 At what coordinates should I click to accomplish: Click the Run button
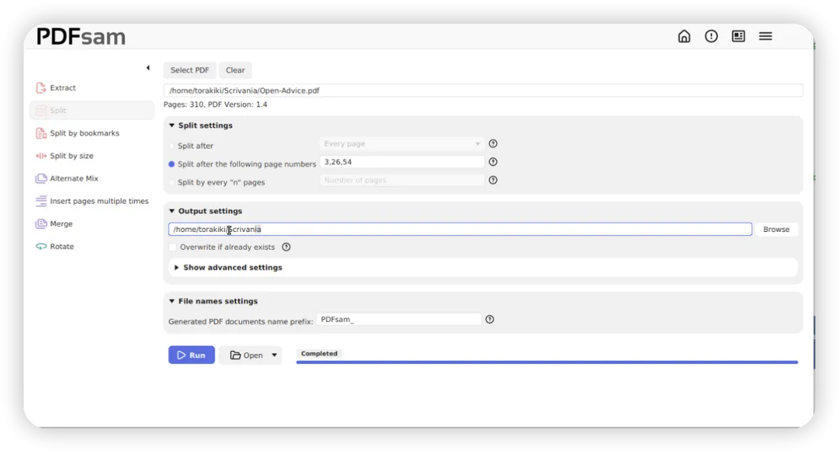192,356
